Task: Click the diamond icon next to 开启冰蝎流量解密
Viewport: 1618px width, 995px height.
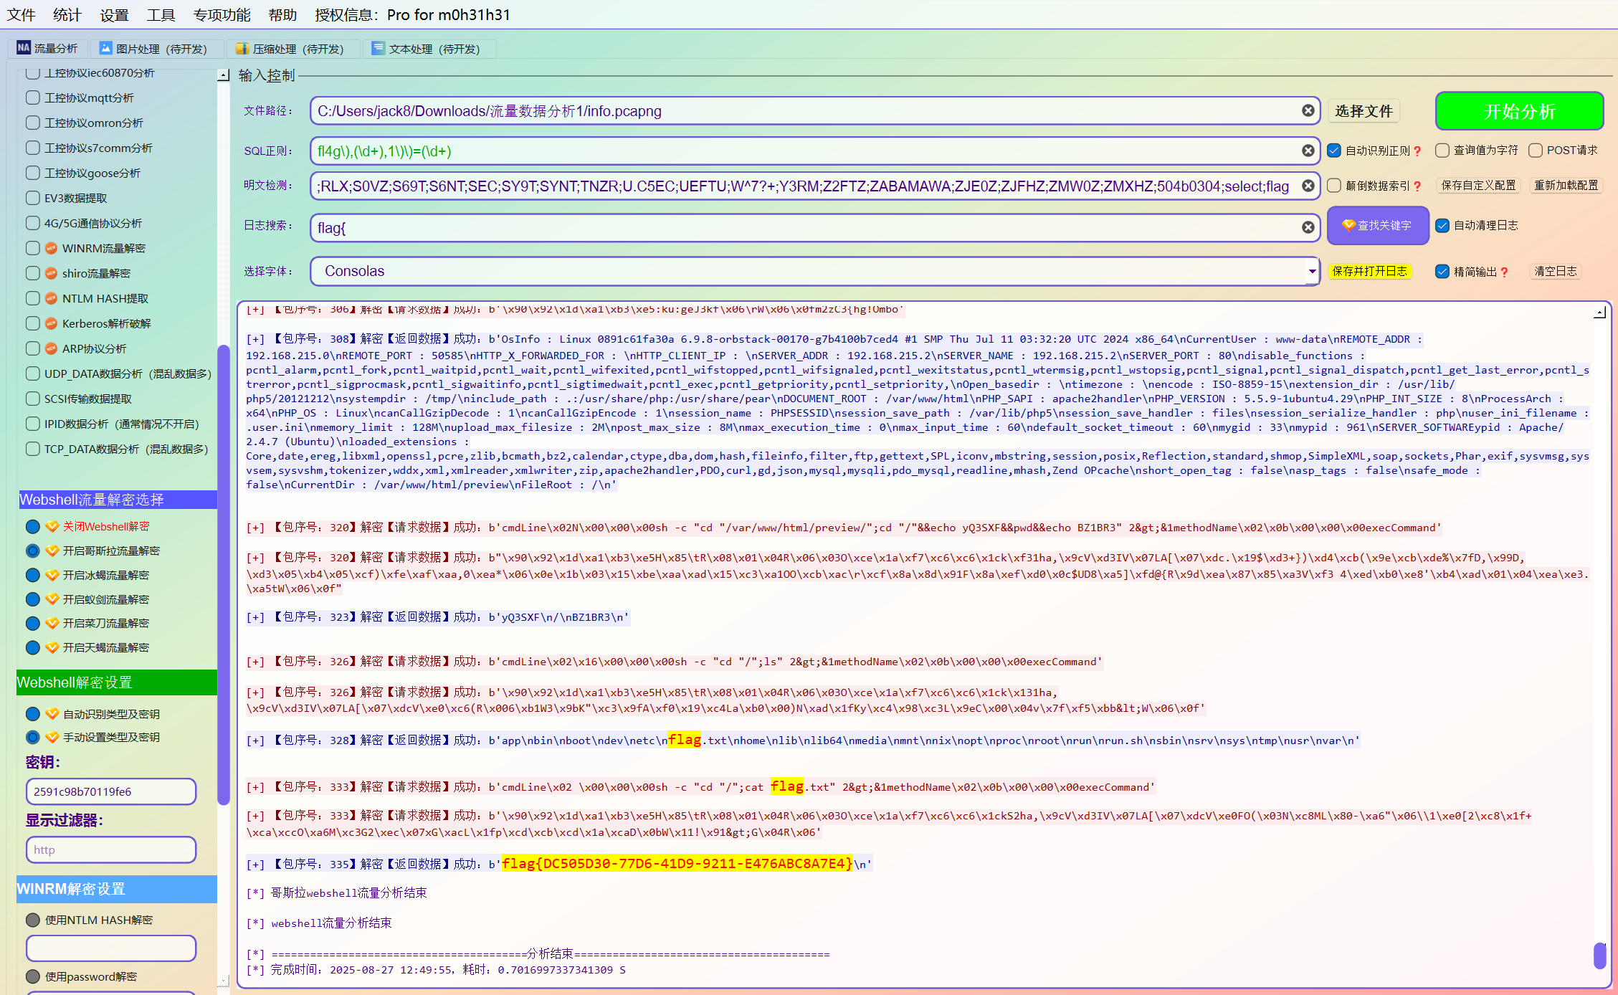Action: [52, 575]
